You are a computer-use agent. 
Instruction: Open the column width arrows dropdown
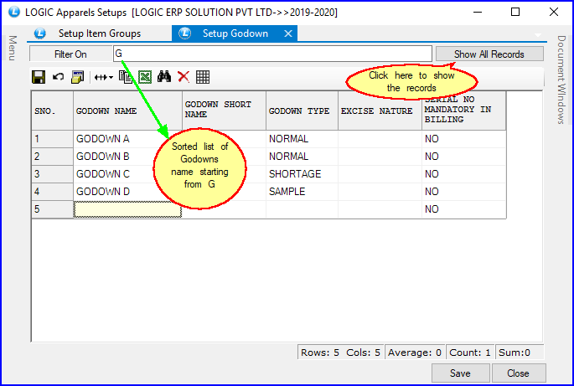pos(104,77)
